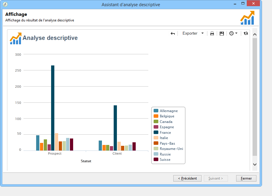272x196 pixels.
Task: Click the Suisse legend color swatch
Action: coord(156,159)
